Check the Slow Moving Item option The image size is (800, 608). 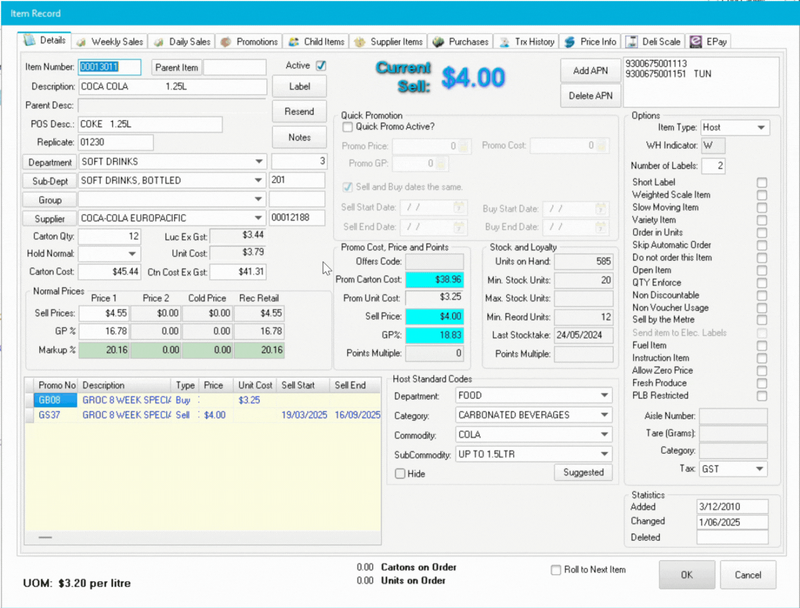(x=762, y=207)
